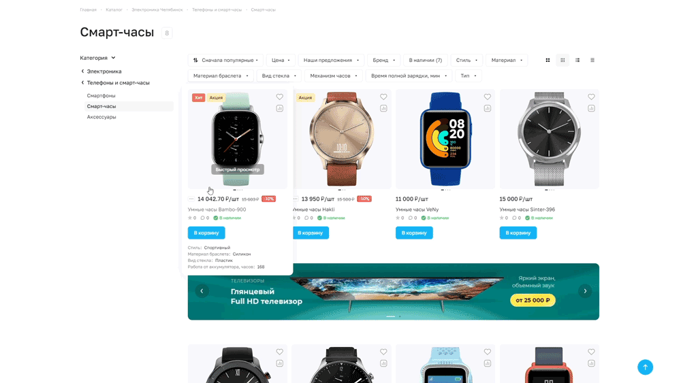Click the Full HD телевизор promo banner

(393, 291)
